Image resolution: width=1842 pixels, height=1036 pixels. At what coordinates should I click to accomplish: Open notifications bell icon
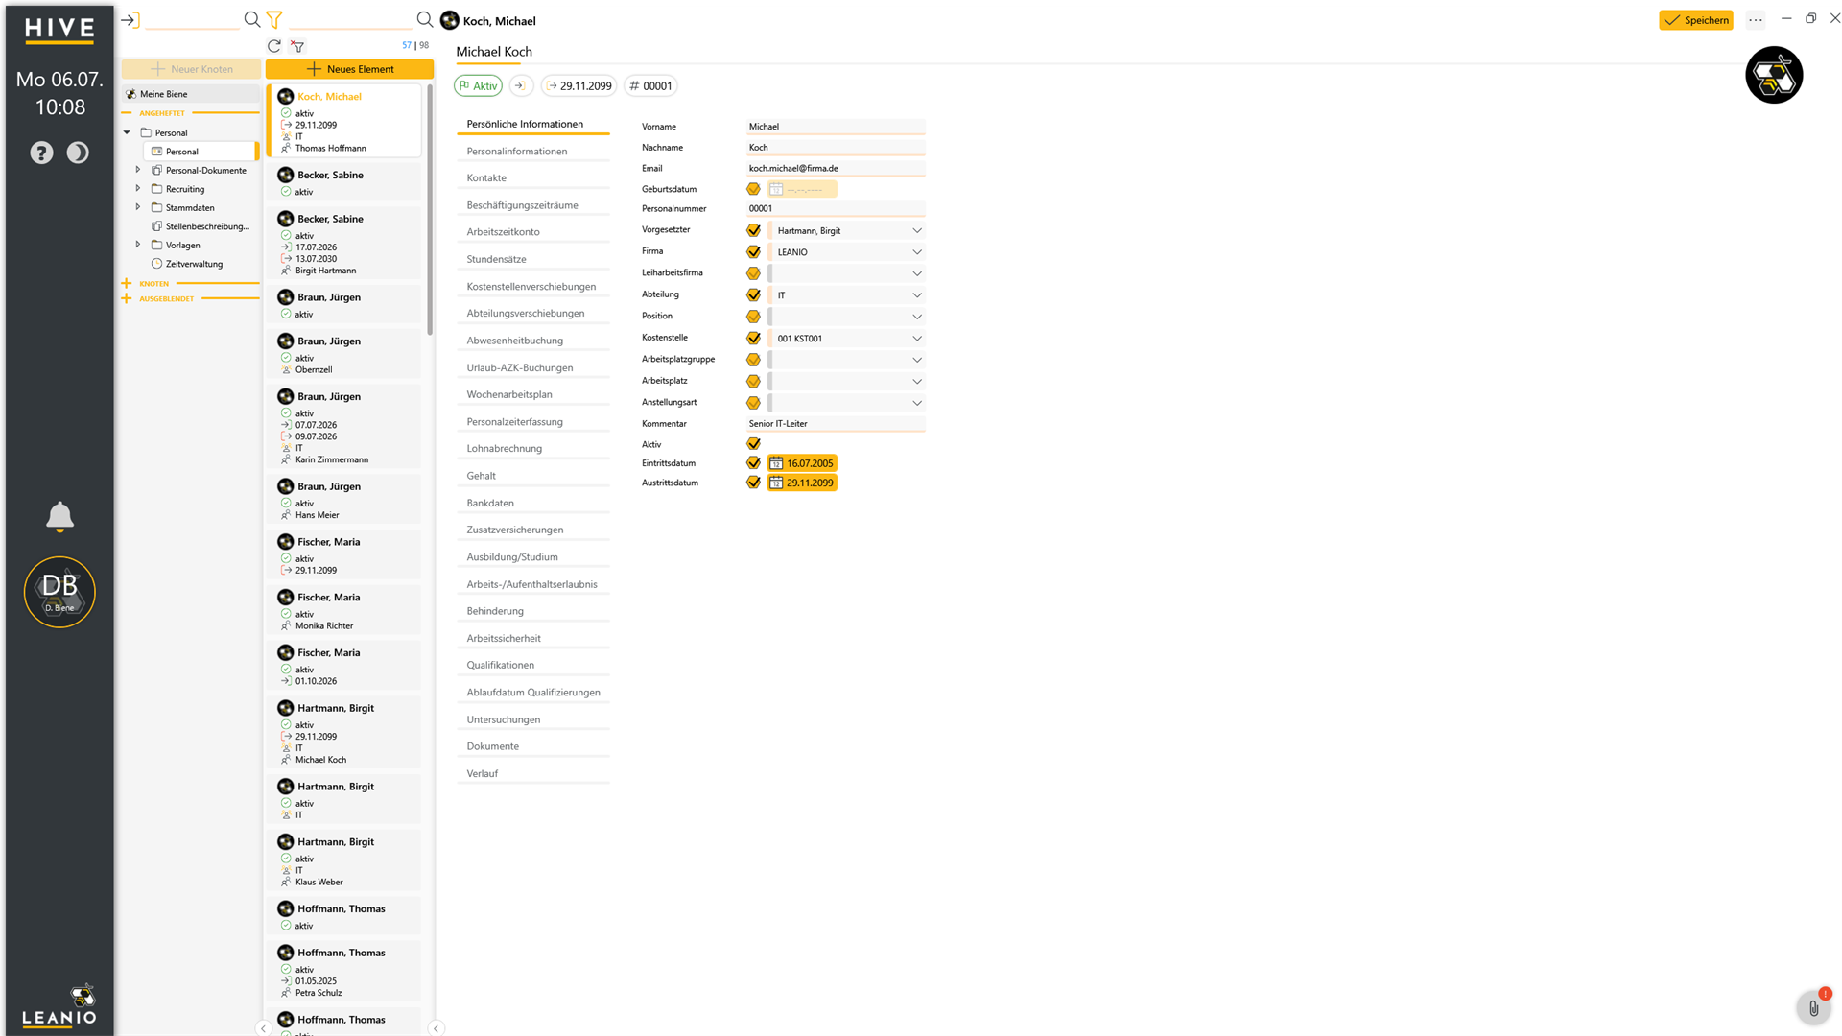[x=59, y=516]
